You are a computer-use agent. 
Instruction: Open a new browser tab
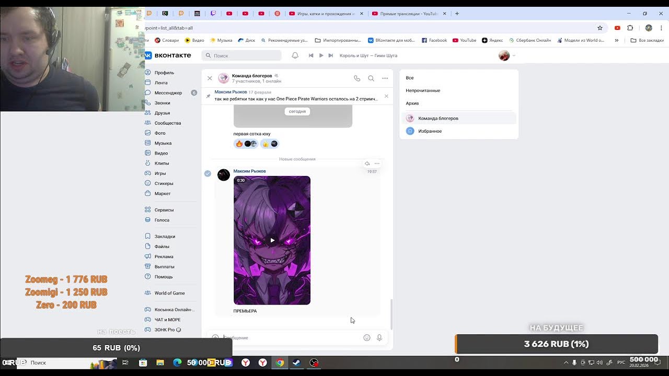pos(457,14)
